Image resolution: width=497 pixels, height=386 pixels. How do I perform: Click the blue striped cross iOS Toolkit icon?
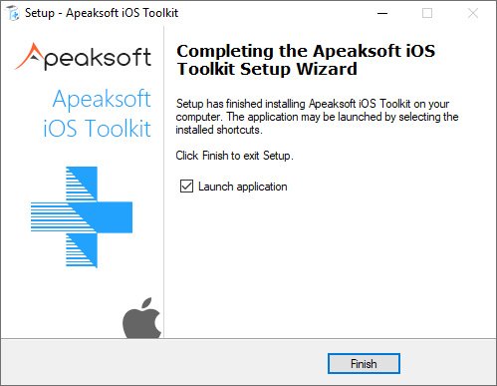pos(82,217)
